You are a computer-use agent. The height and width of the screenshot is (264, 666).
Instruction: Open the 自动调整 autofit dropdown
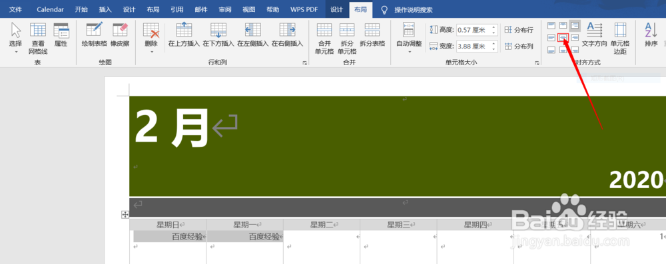point(409,38)
